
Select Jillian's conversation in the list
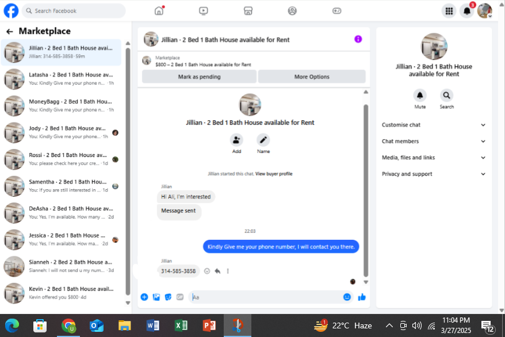click(x=61, y=52)
